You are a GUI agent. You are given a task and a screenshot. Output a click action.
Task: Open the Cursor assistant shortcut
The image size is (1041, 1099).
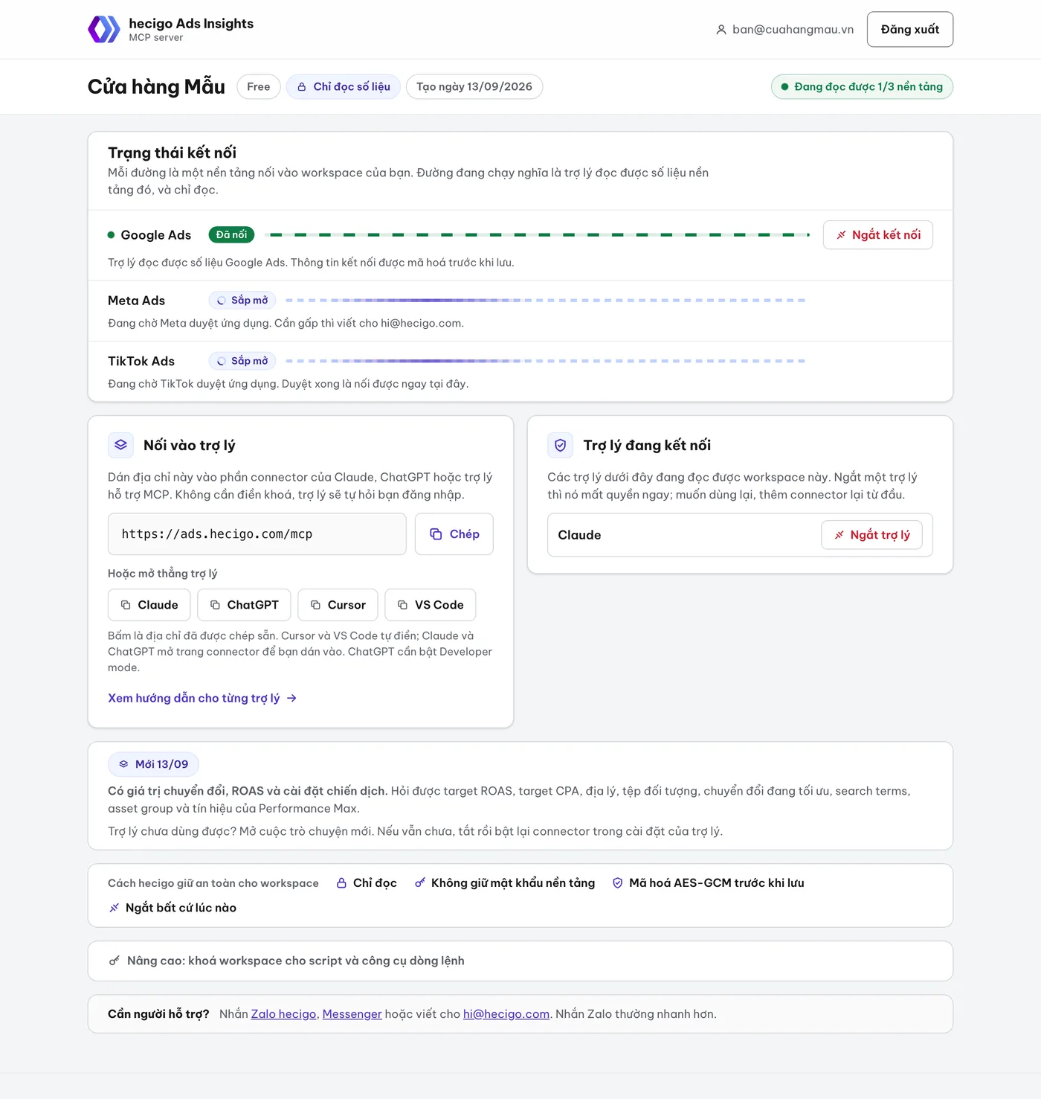tap(338, 605)
